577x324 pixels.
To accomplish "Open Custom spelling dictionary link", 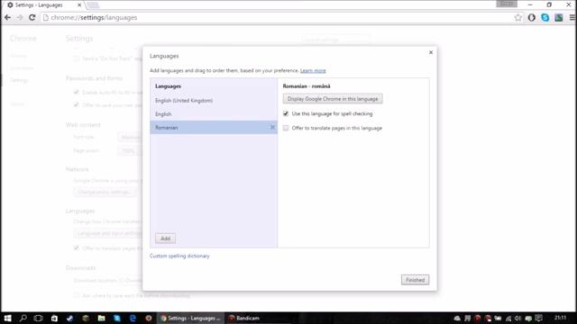I will pyautogui.click(x=179, y=256).
